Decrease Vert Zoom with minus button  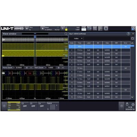tap(63, 68)
